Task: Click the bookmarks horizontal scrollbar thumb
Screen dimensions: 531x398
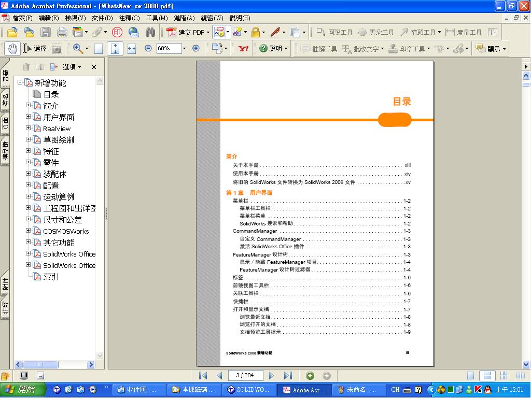Action: 40,364
